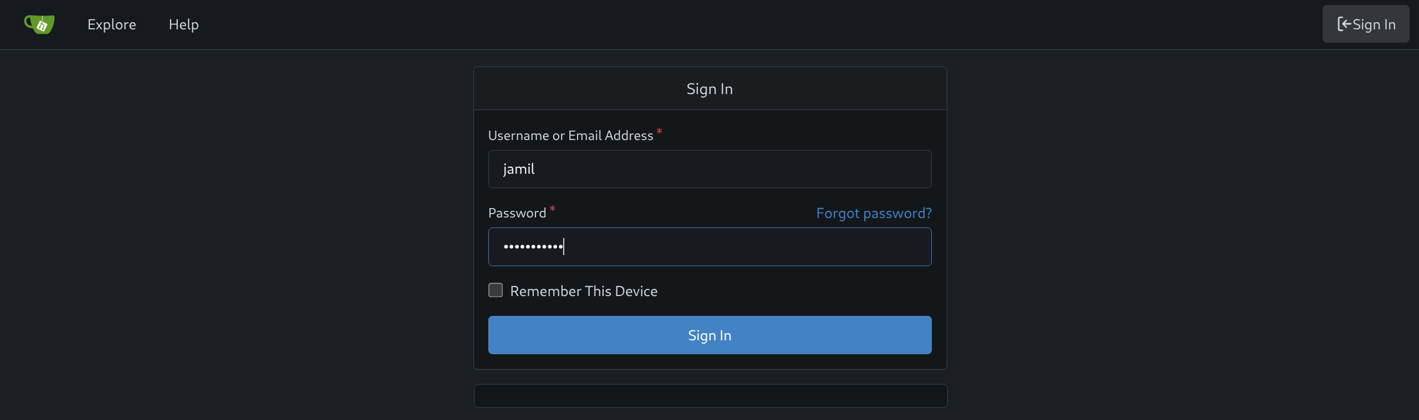This screenshot has width=1419, height=420.
Task: Click the Username or Email Address label
Action: click(570, 136)
